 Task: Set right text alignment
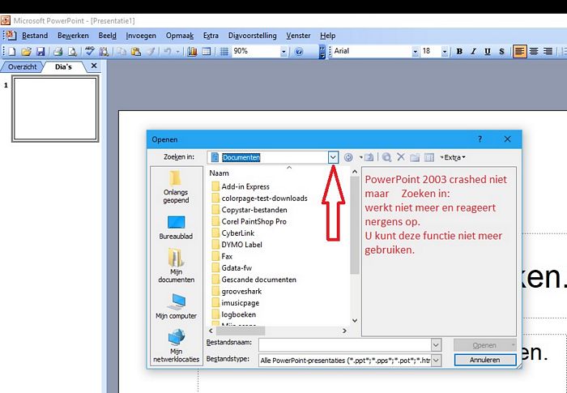coord(548,51)
